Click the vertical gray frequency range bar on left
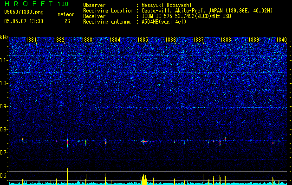 pos(9,144)
